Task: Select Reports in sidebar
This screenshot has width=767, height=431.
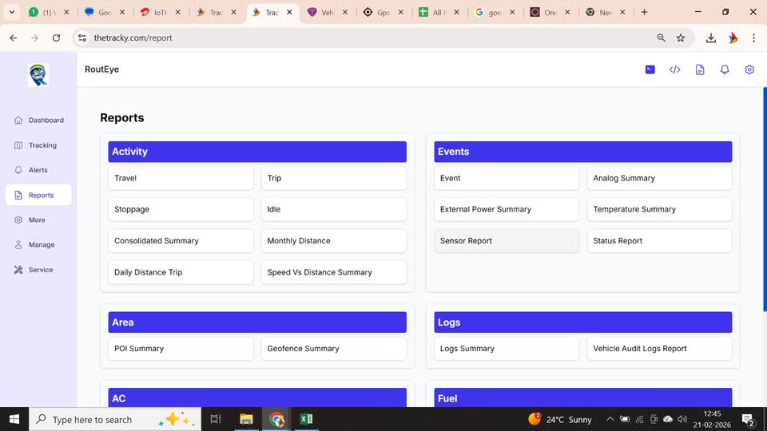Action: [38, 195]
